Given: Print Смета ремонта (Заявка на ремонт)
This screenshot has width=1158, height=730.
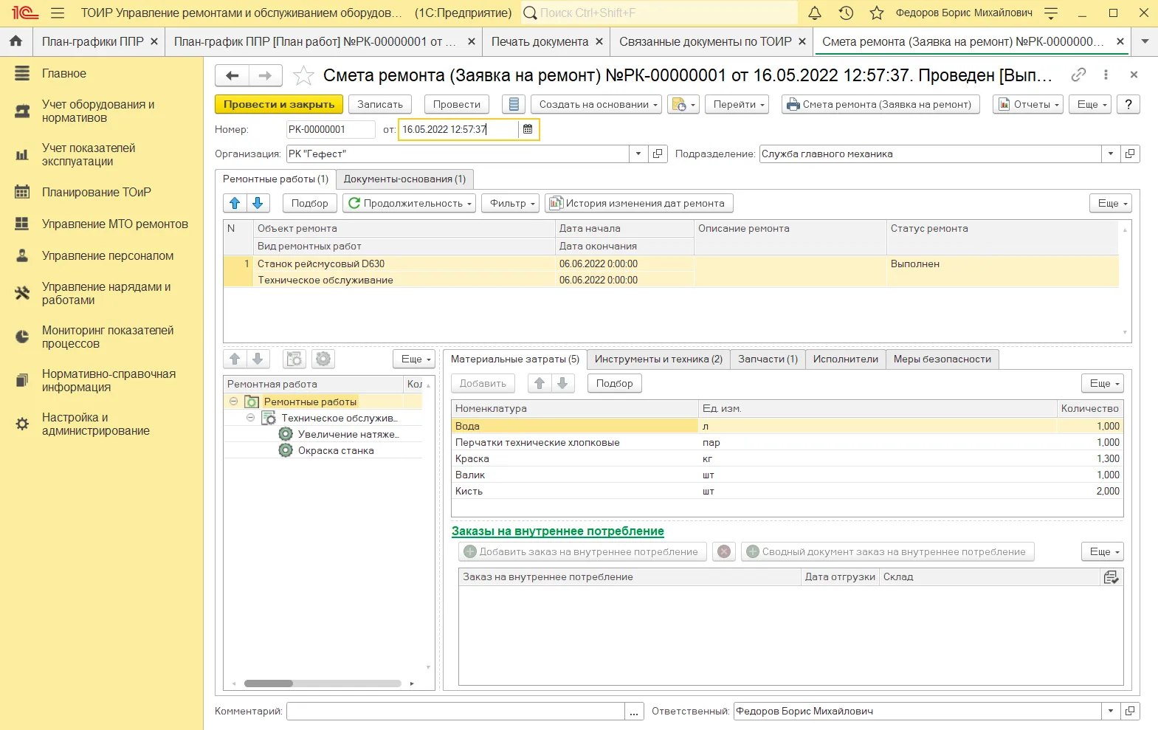Looking at the screenshot, I should 880,104.
